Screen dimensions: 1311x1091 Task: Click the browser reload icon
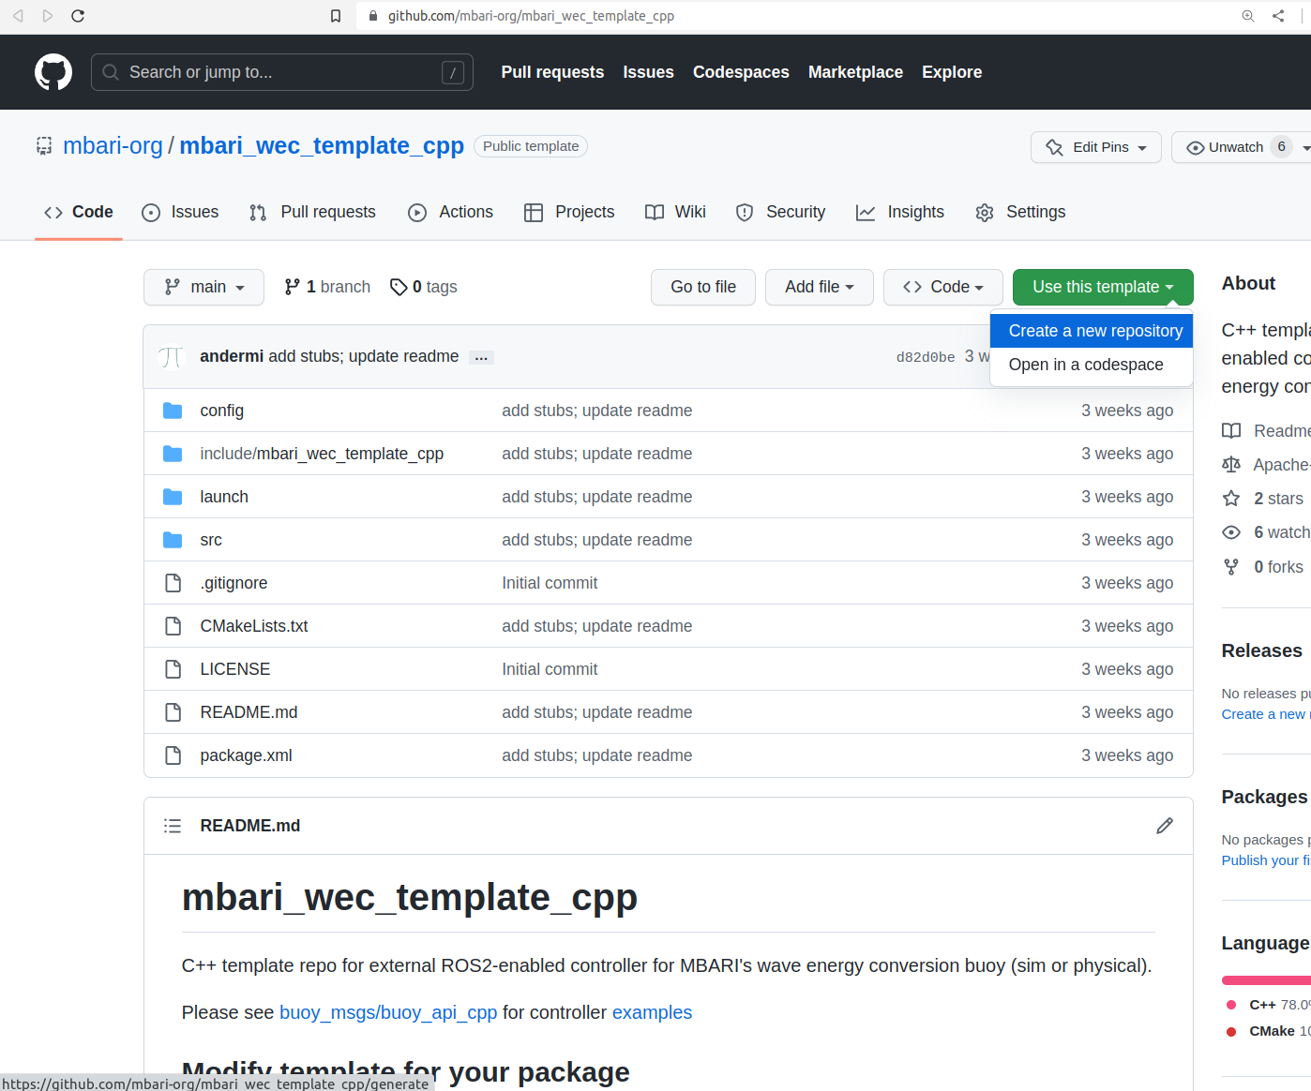click(78, 16)
